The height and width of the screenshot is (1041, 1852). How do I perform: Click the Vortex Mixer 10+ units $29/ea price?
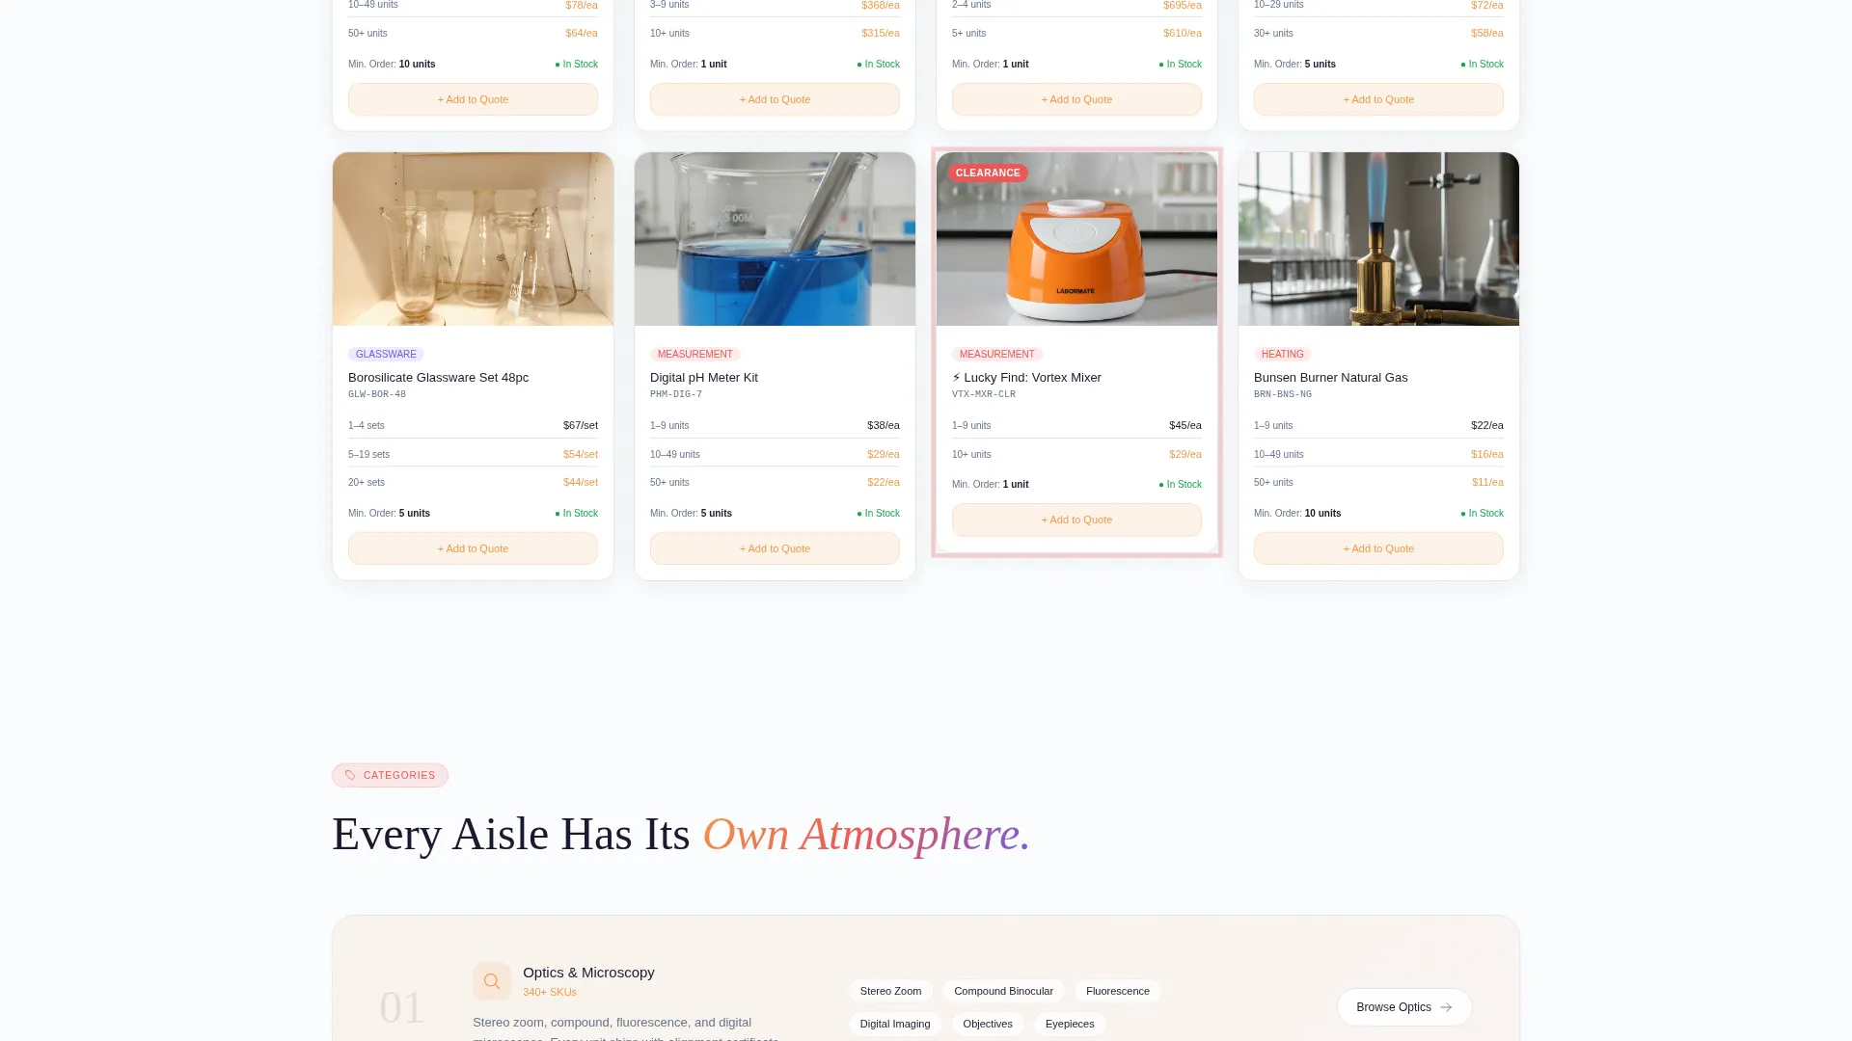coord(1185,454)
